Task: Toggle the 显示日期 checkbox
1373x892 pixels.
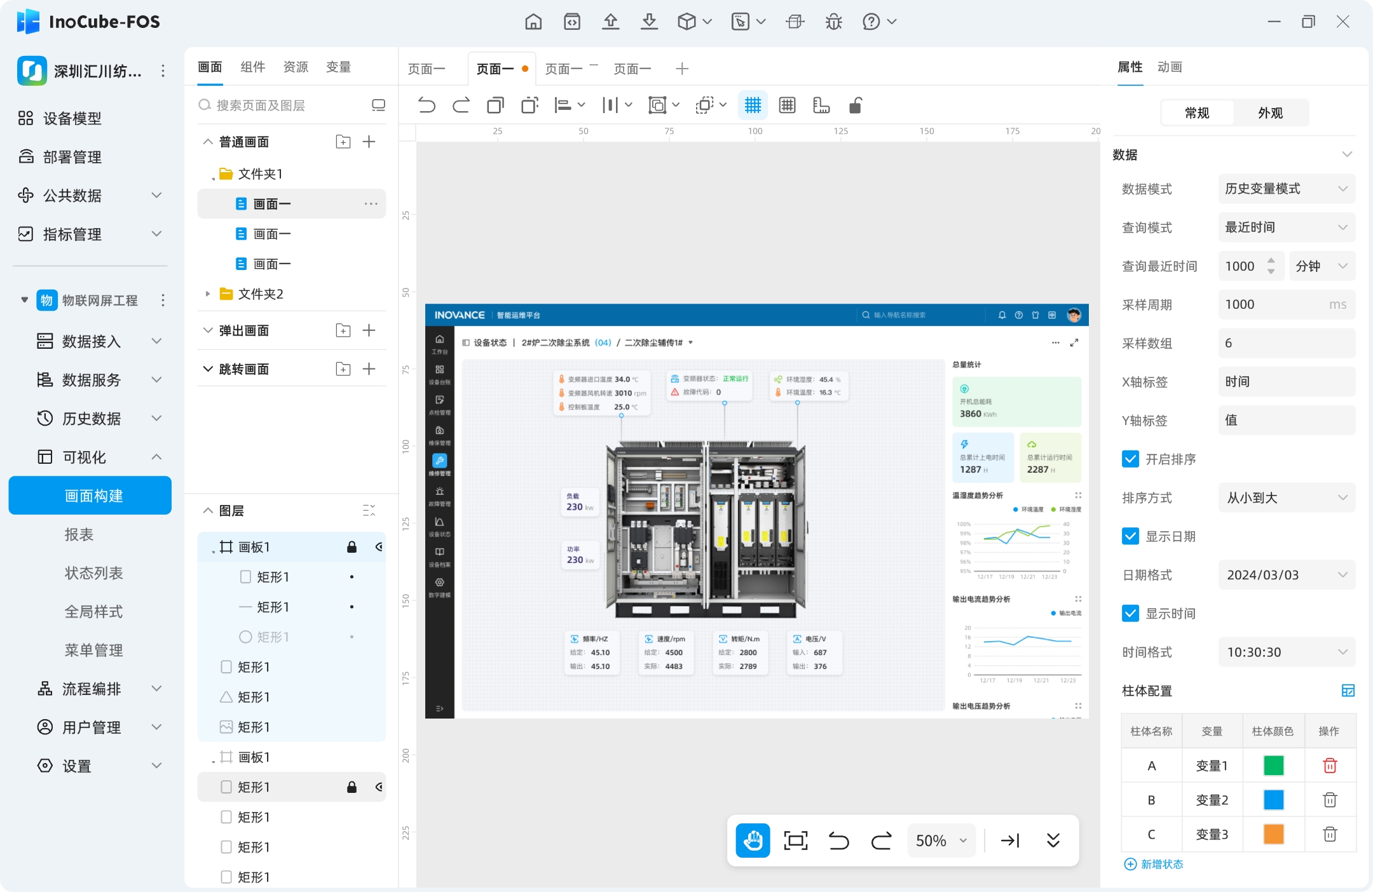Action: click(x=1130, y=536)
